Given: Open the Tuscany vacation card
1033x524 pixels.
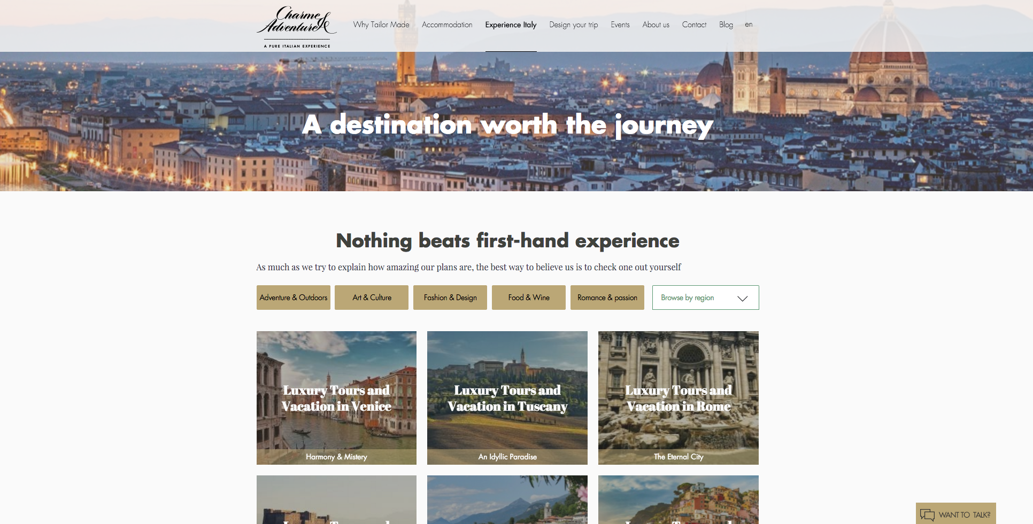Looking at the screenshot, I should (507, 398).
